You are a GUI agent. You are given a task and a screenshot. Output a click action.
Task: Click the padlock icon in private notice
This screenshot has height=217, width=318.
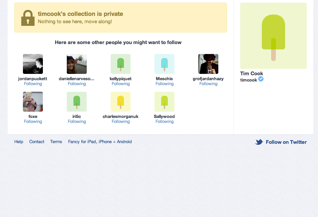(x=28, y=18)
